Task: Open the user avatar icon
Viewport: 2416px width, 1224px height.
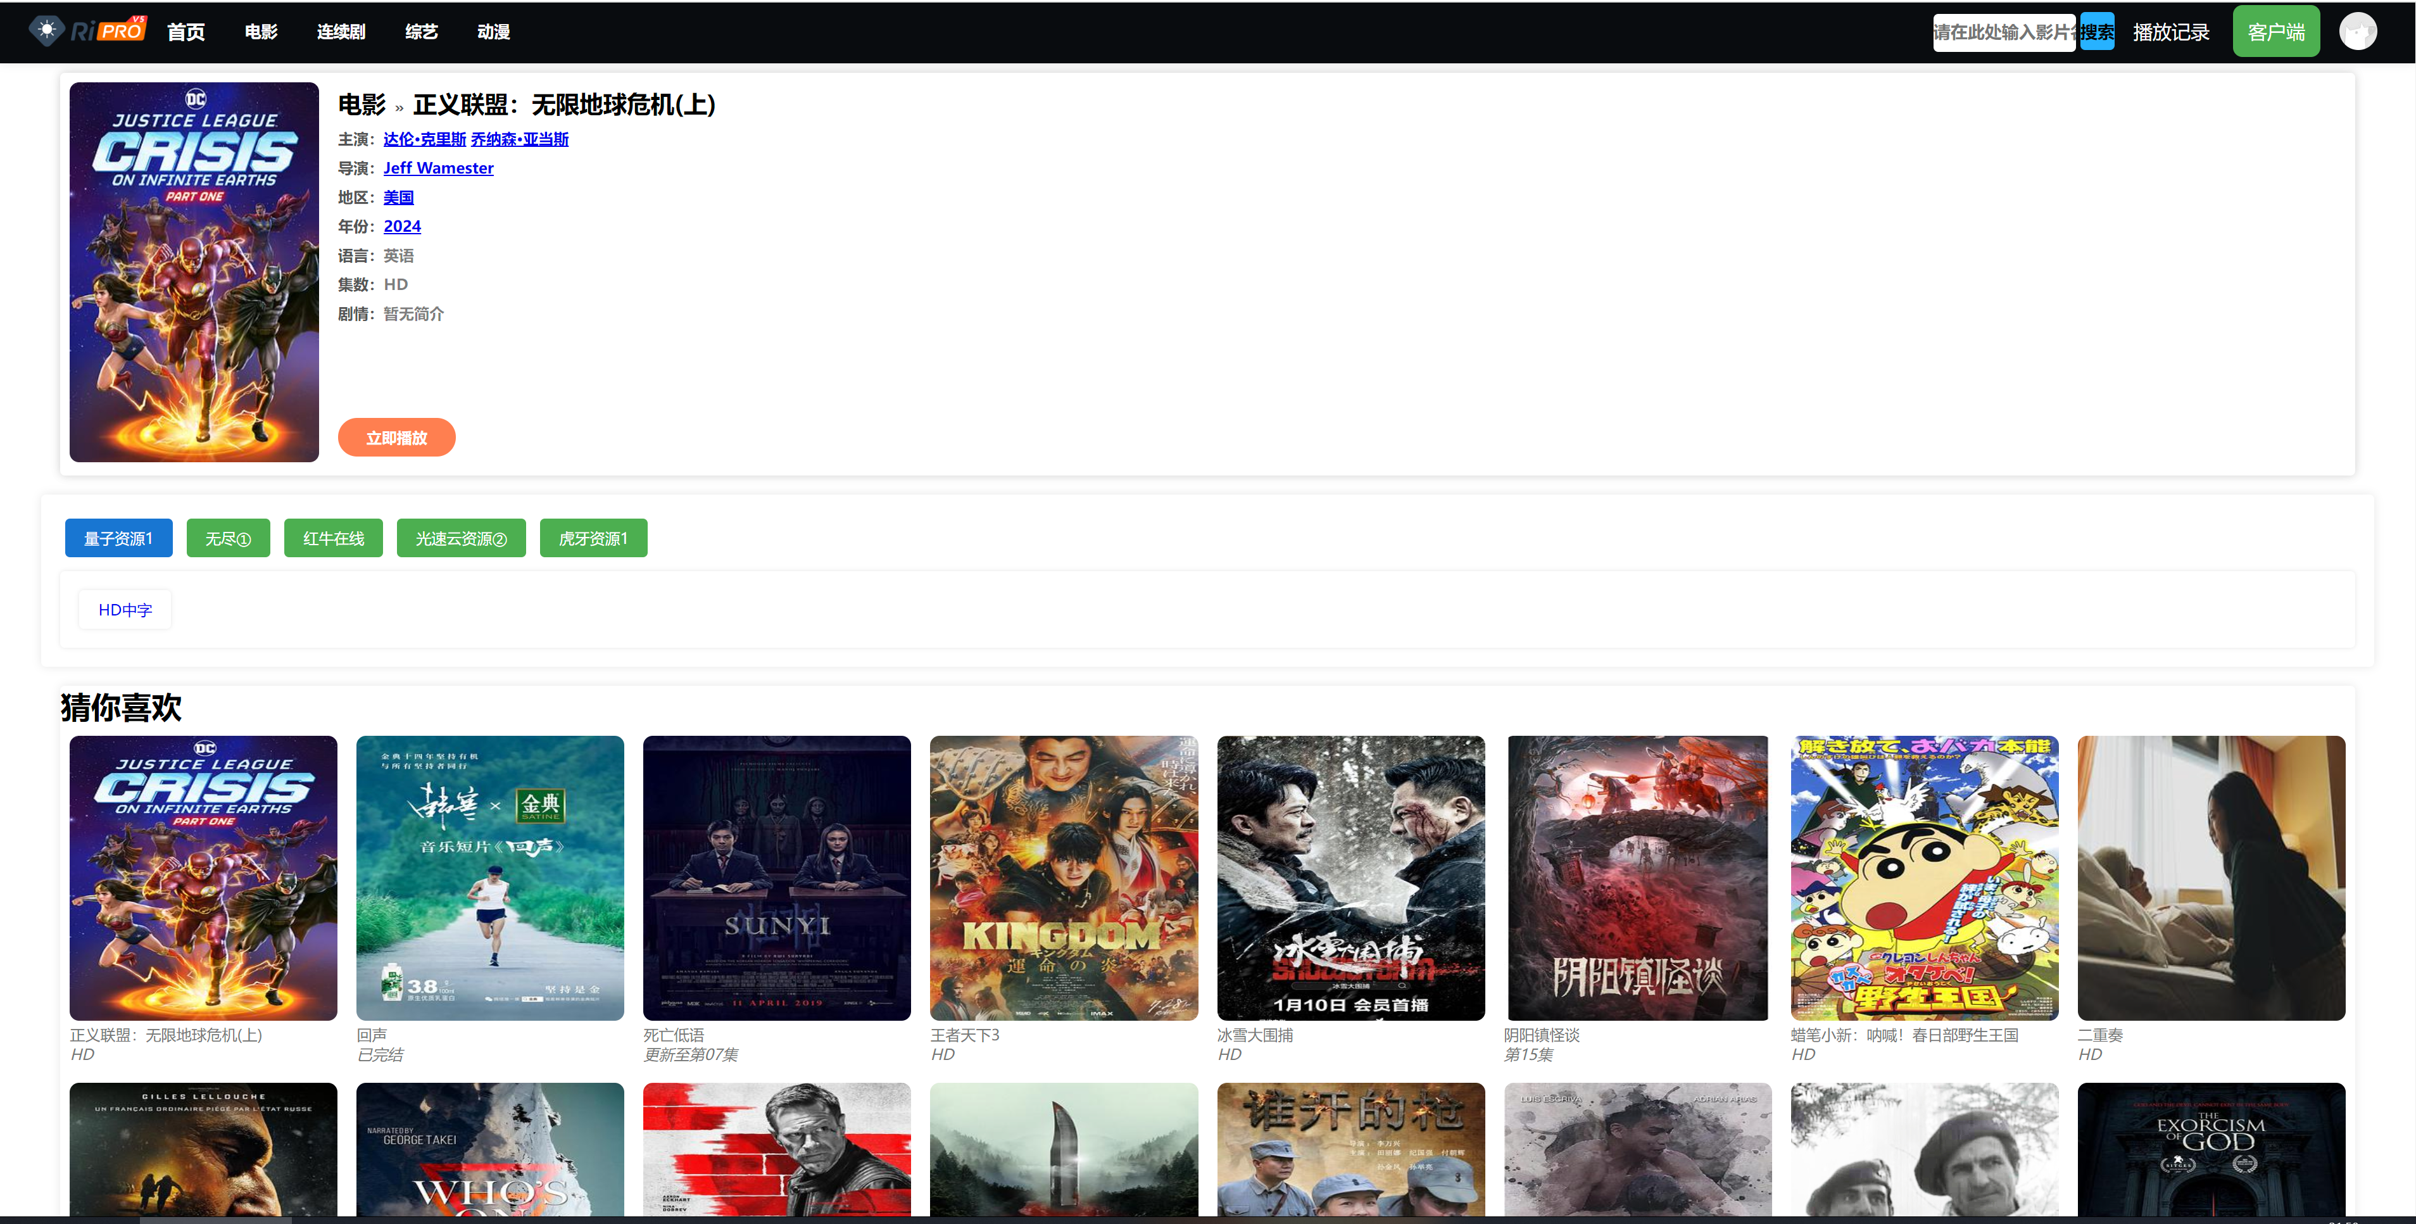Action: pyautogui.click(x=2357, y=32)
